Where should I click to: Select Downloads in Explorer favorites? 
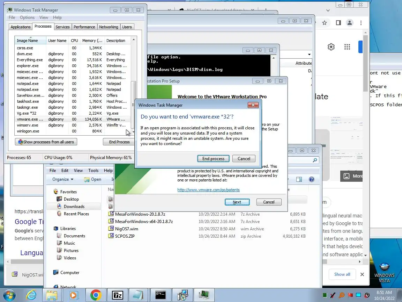(x=74, y=207)
